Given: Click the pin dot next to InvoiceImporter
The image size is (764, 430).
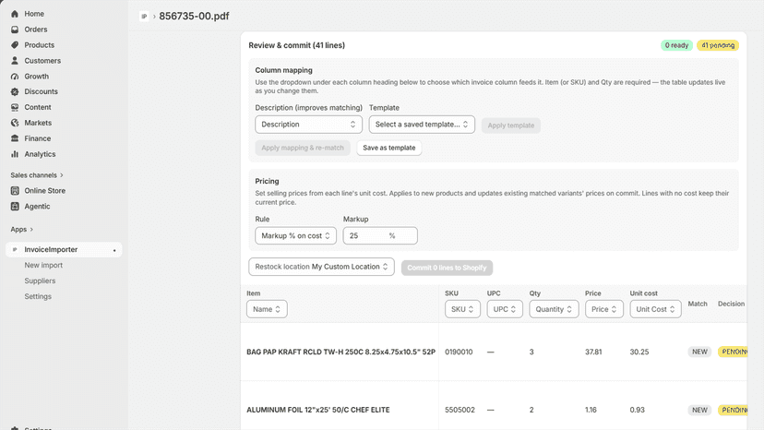Looking at the screenshot, I should [114, 250].
